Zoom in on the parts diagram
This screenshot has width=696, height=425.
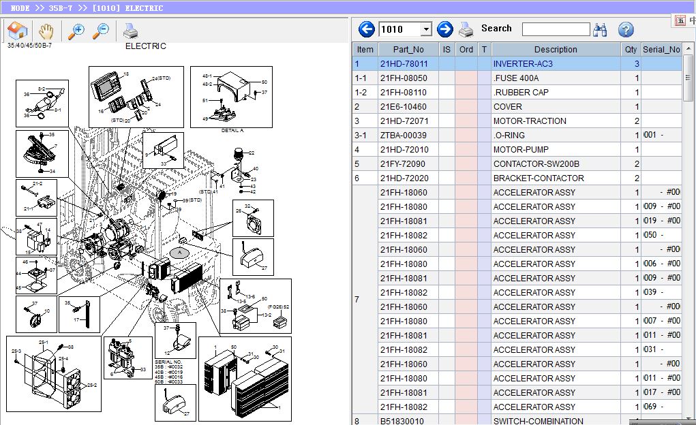pos(76,31)
